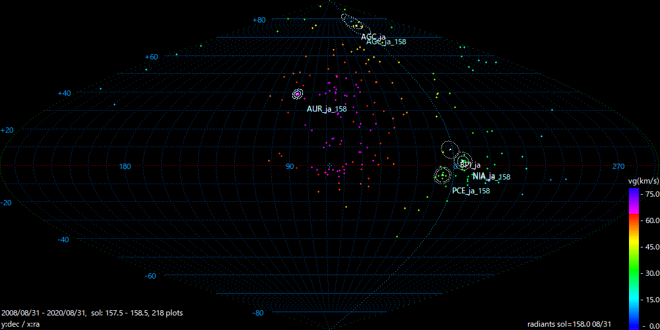Click the +80 declination axis label
Screen dimensions: 660x330
pyautogui.click(x=259, y=20)
